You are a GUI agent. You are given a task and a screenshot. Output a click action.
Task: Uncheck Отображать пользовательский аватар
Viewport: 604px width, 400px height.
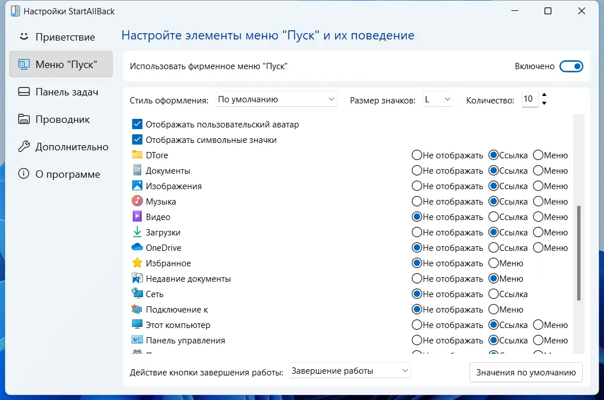(x=137, y=124)
